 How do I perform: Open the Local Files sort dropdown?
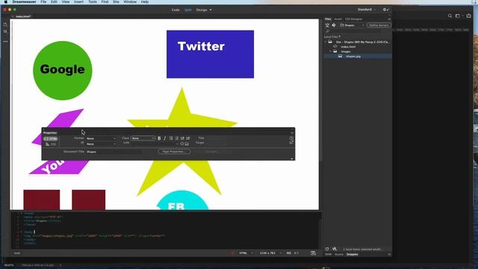(332, 37)
